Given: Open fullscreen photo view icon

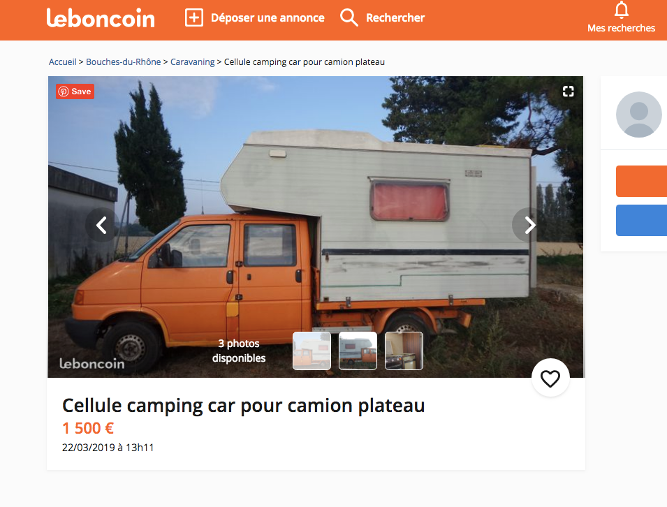Looking at the screenshot, I should [x=569, y=91].
